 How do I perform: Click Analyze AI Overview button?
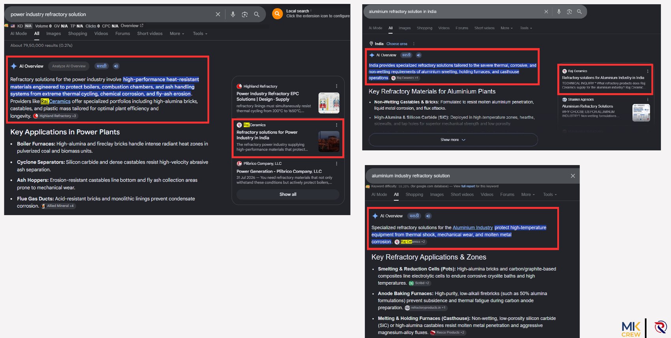pyautogui.click(x=69, y=66)
